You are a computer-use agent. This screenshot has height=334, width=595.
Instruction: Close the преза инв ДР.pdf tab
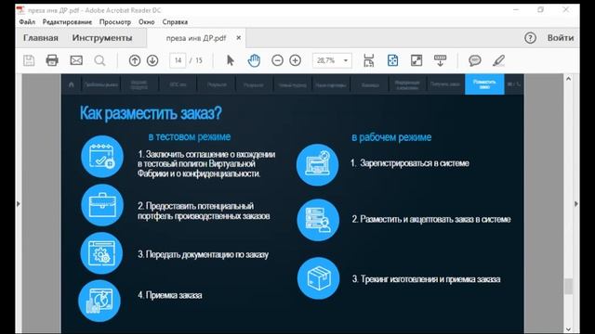[238, 37]
